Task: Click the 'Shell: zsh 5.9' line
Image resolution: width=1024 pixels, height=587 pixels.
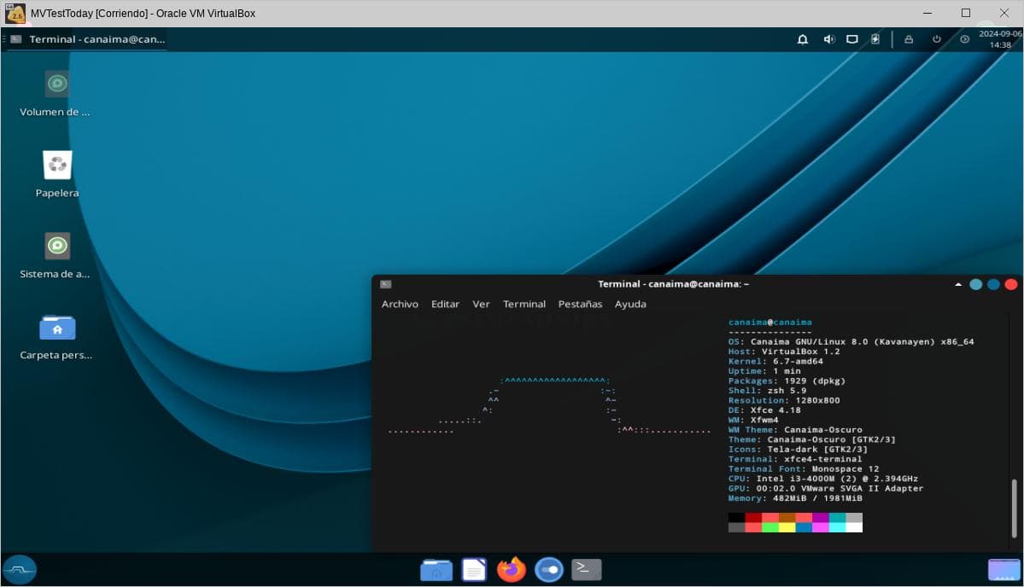Action: [x=767, y=391]
